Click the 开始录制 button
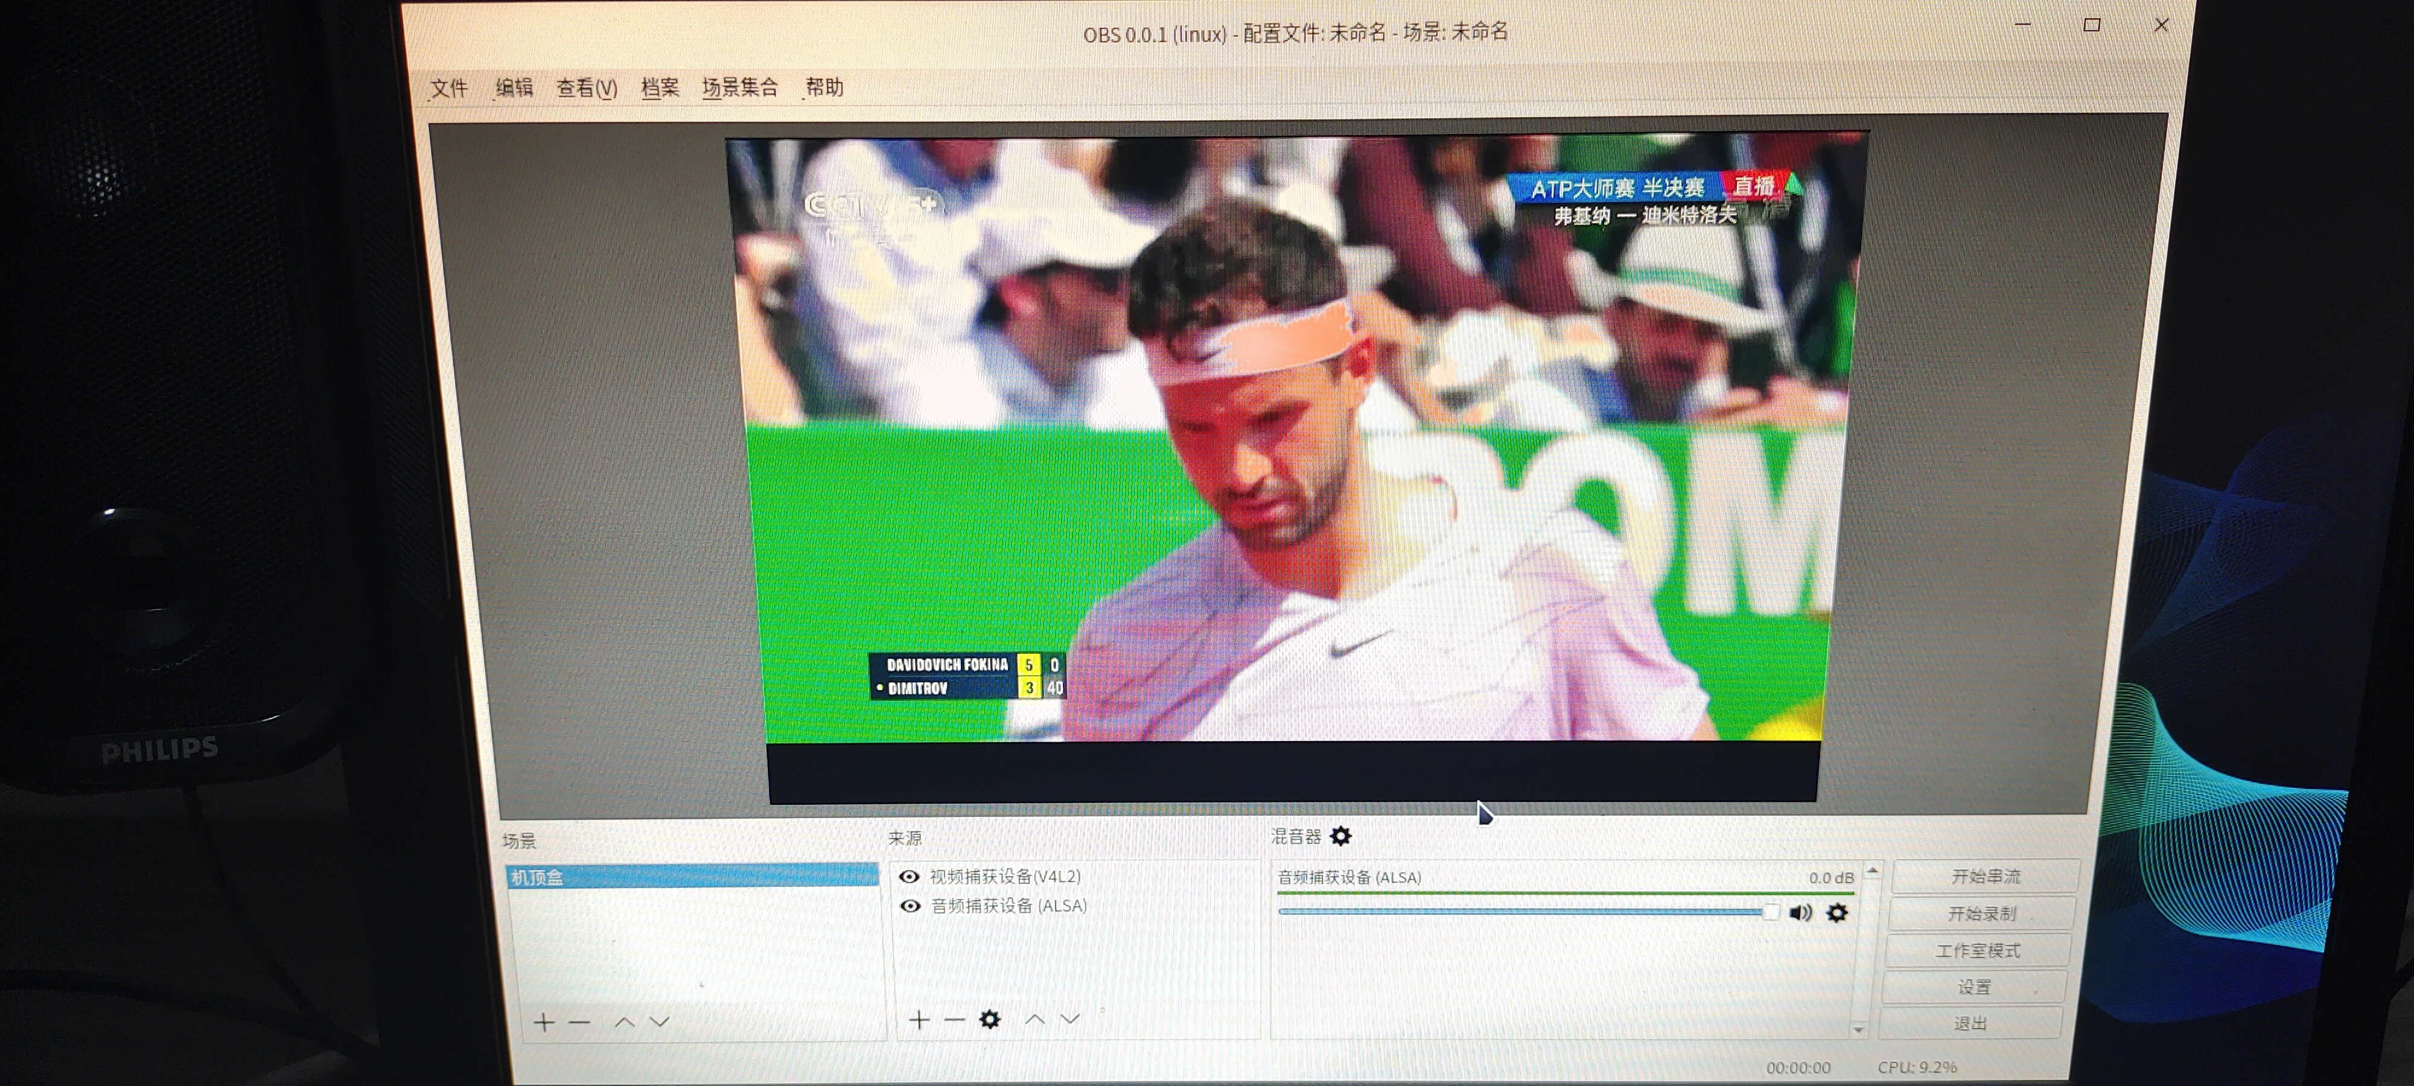This screenshot has width=2414, height=1086. [x=1981, y=913]
